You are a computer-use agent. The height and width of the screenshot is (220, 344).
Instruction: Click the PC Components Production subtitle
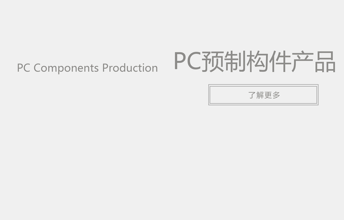pyautogui.click(x=87, y=68)
